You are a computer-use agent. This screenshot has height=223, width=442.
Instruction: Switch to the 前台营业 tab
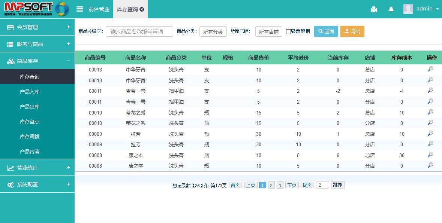click(99, 9)
